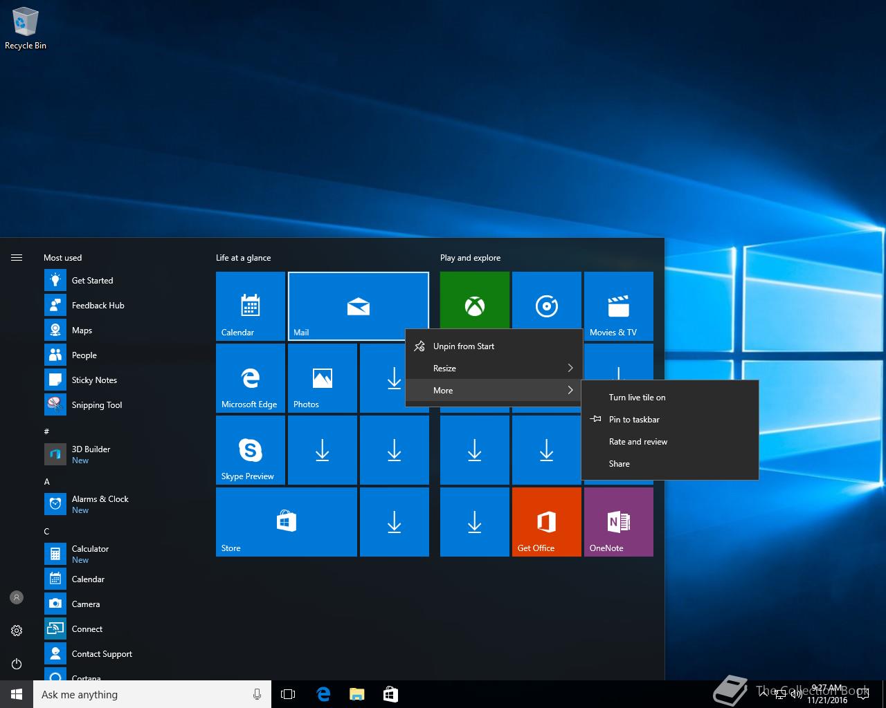Open the Movies & TV tile

(618, 306)
